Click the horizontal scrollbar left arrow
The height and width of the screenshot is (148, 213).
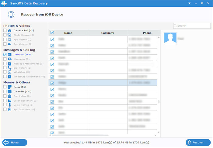pyautogui.click(x=50, y=135)
